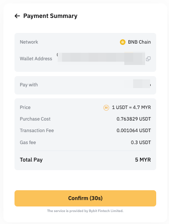Image resolution: width=169 pixels, height=224 pixels.
Task: Click the 30-second price refresh timer icon
Action: click(x=106, y=108)
